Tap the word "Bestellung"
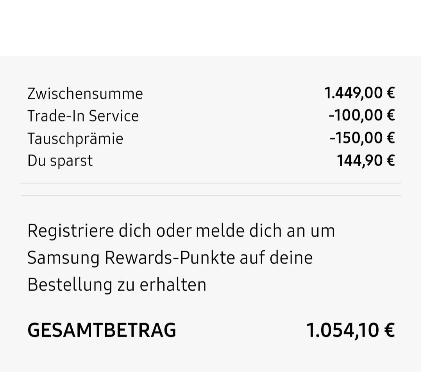Viewport: 422px width, 372px height. (x=70, y=285)
